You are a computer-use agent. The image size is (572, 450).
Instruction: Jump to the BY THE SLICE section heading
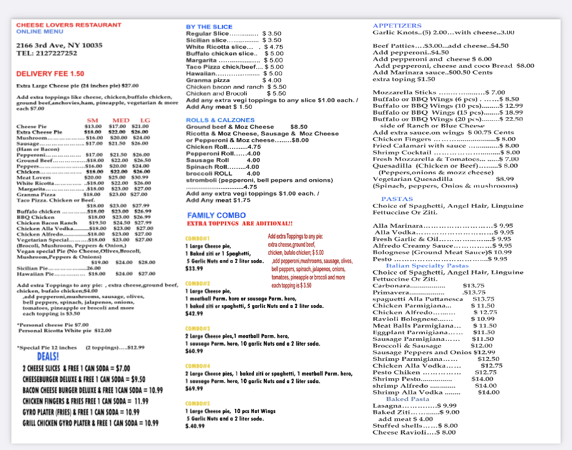[x=209, y=27]
